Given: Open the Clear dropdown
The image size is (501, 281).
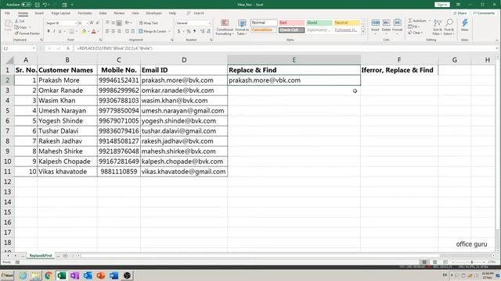Looking at the screenshot, I should pos(416,33).
